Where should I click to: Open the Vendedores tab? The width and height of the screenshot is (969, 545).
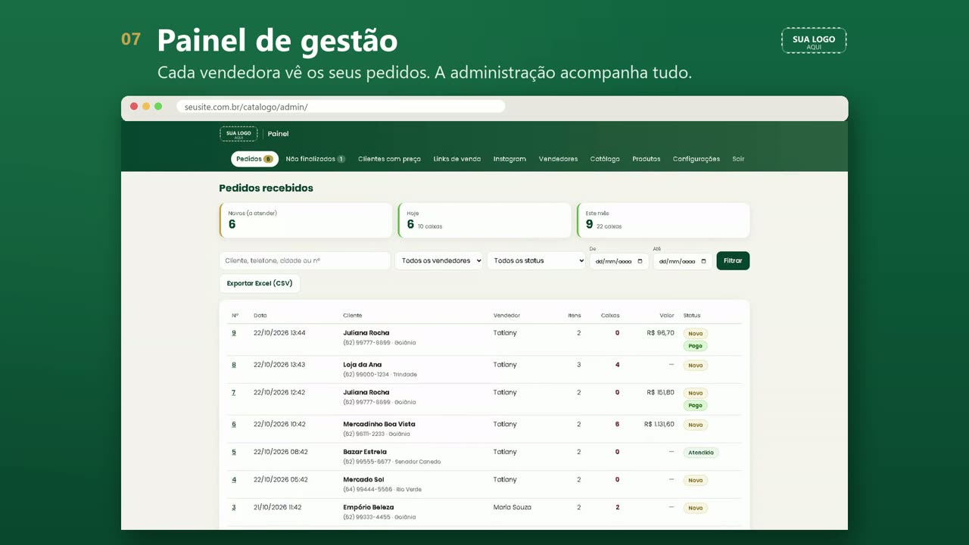point(558,159)
